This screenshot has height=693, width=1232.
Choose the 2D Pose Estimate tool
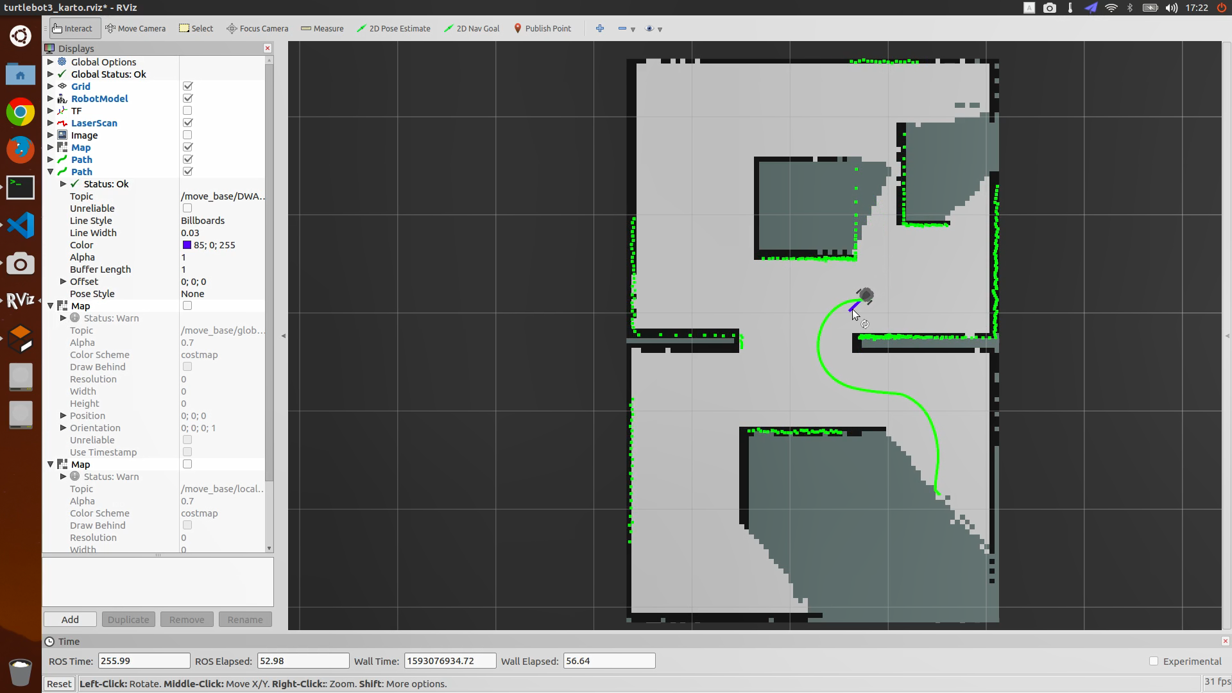tap(393, 28)
